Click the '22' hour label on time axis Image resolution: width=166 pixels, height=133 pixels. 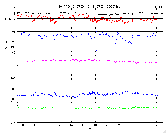click(x=120, y=125)
